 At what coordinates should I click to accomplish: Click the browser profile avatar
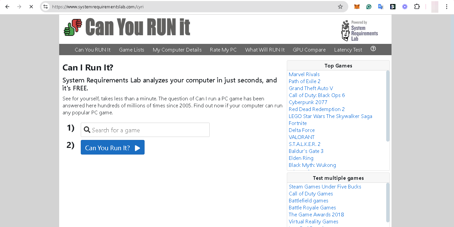coord(435,7)
